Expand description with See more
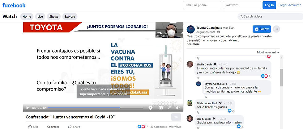 (193, 44)
